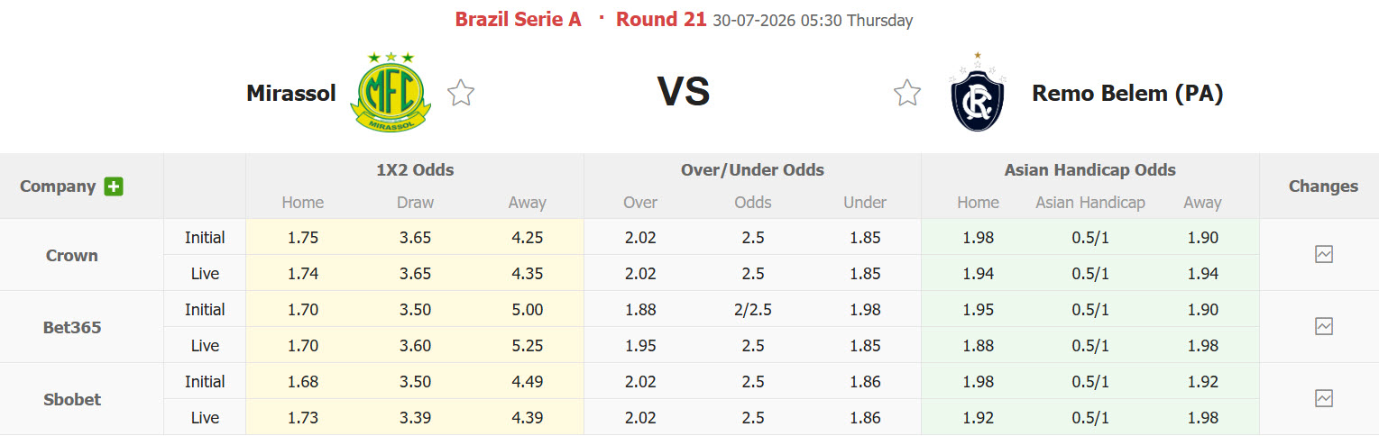Click Crown initial home odds 1.75

303,238
